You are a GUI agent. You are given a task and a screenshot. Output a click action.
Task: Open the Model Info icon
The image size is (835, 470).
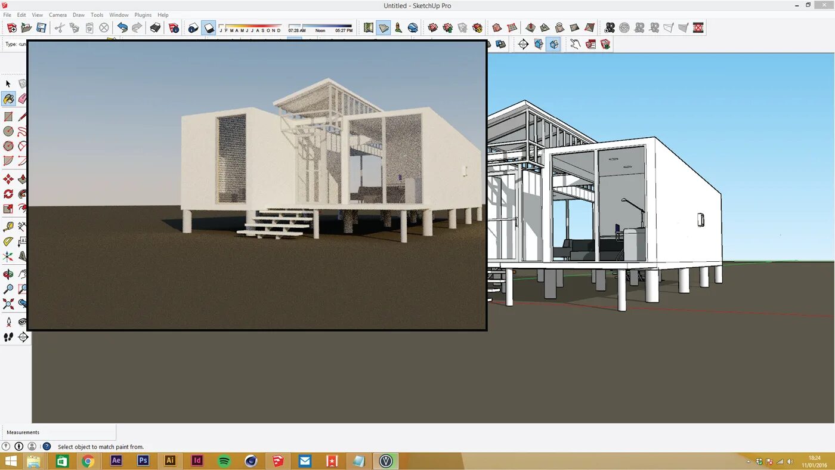(x=174, y=27)
